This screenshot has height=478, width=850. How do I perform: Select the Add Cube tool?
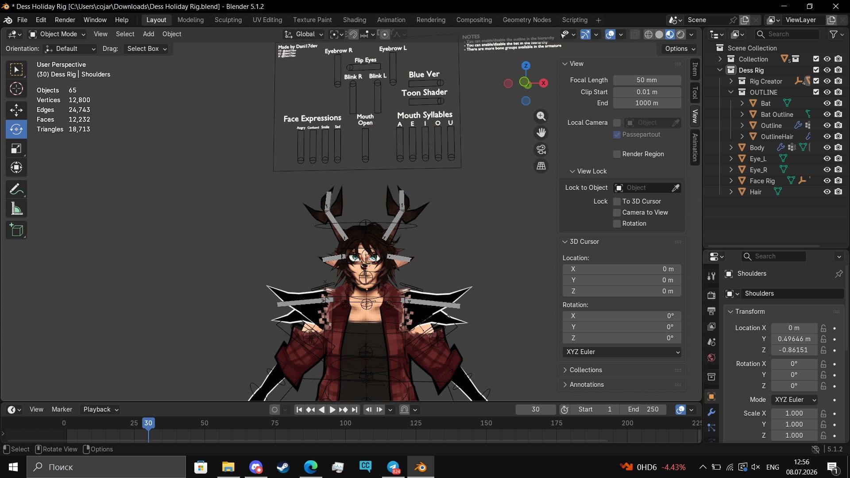[x=16, y=230]
